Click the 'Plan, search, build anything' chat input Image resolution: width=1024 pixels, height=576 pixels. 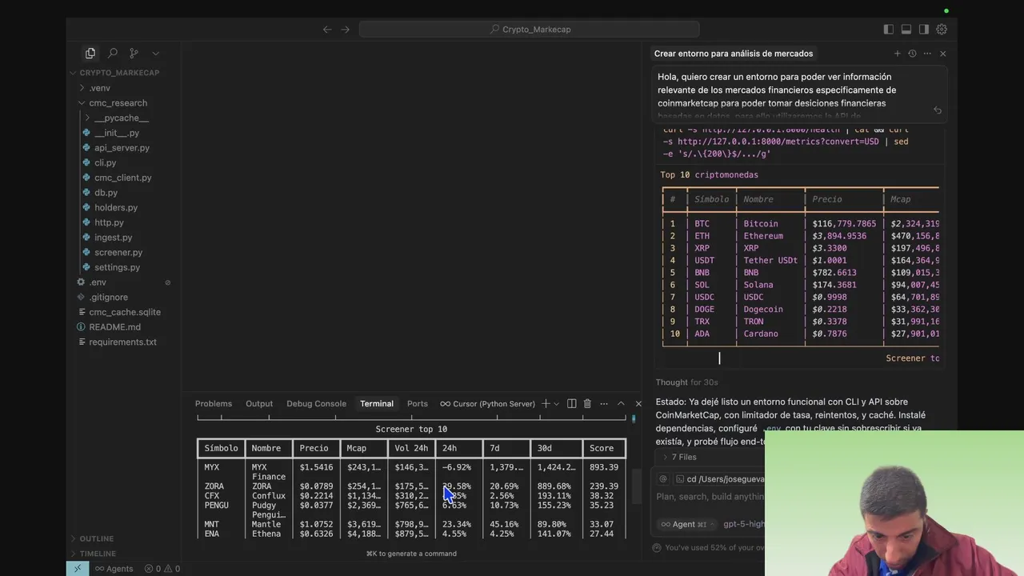[710, 497]
